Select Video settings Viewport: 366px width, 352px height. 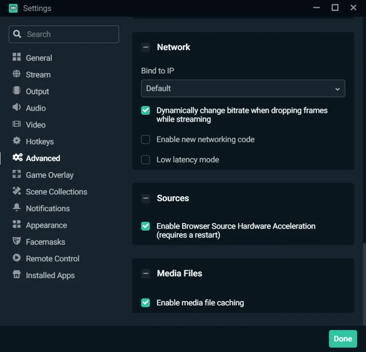(36, 125)
